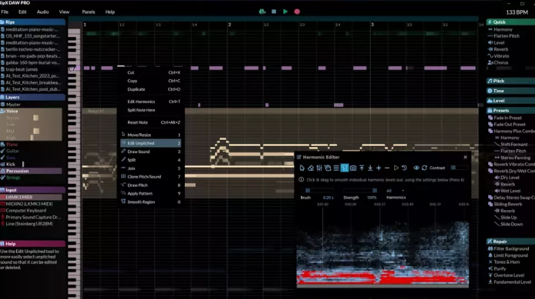Expand the Level section header
This screenshot has height=299, width=535.
[x=510, y=101]
